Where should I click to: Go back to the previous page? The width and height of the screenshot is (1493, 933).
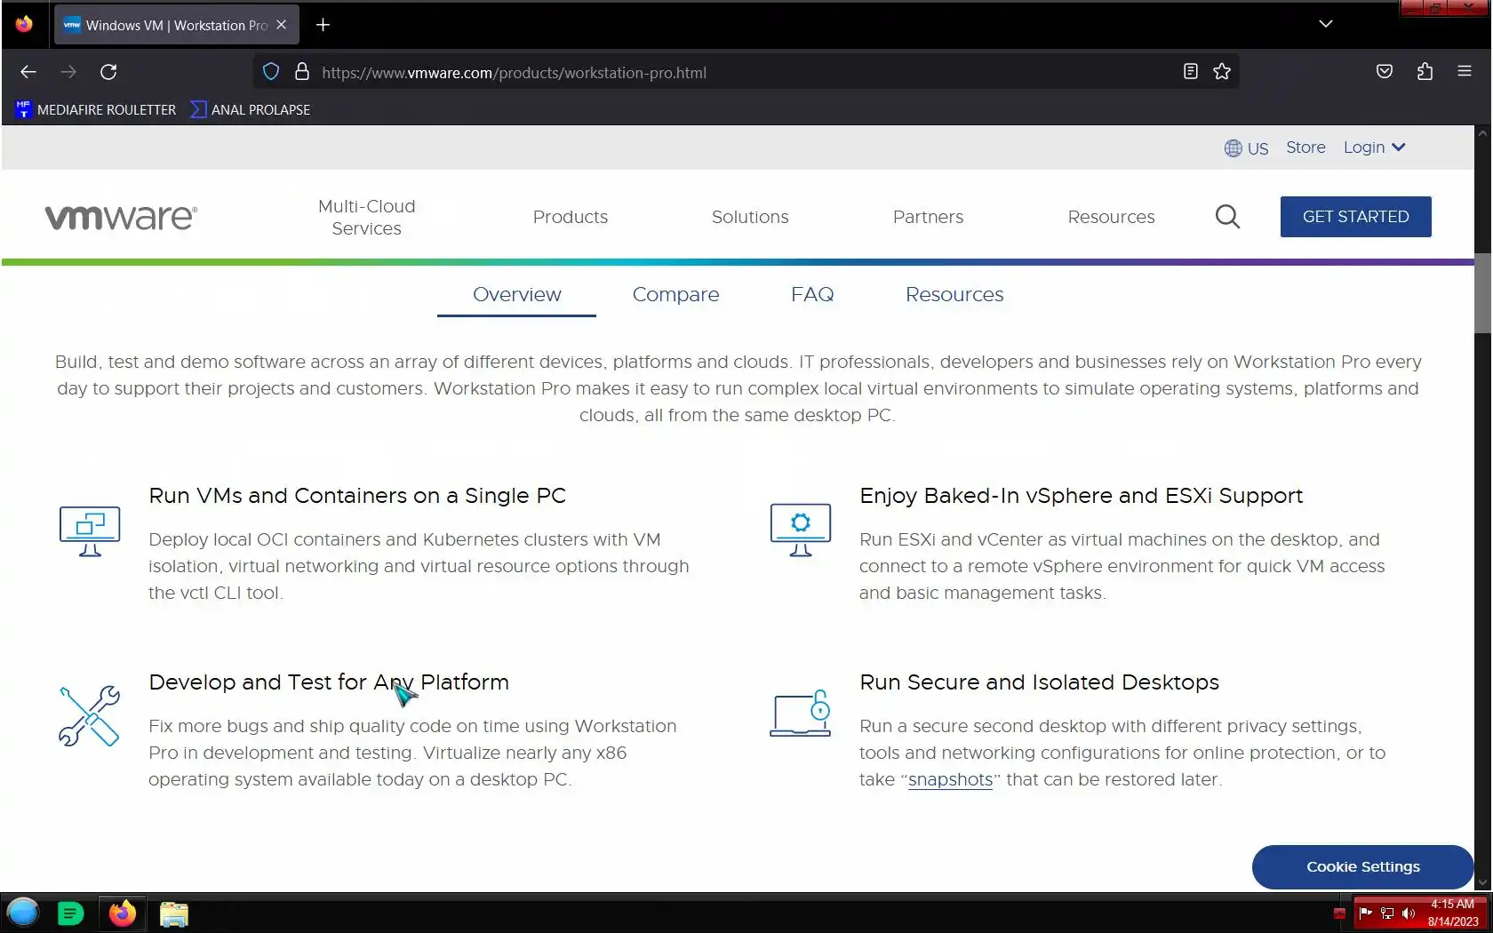pyautogui.click(x=28, y=72)
